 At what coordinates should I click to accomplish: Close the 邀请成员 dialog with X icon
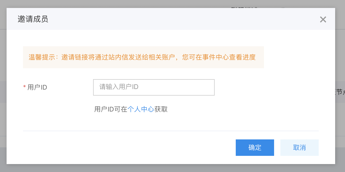(x=323, y=19)
